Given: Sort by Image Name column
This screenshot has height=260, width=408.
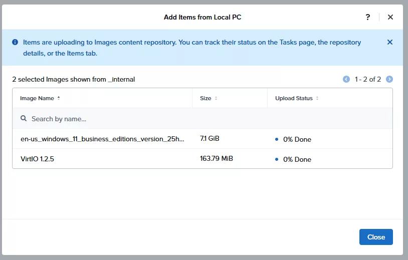Looking at the screenshot, I should click(x=40, y=98).
